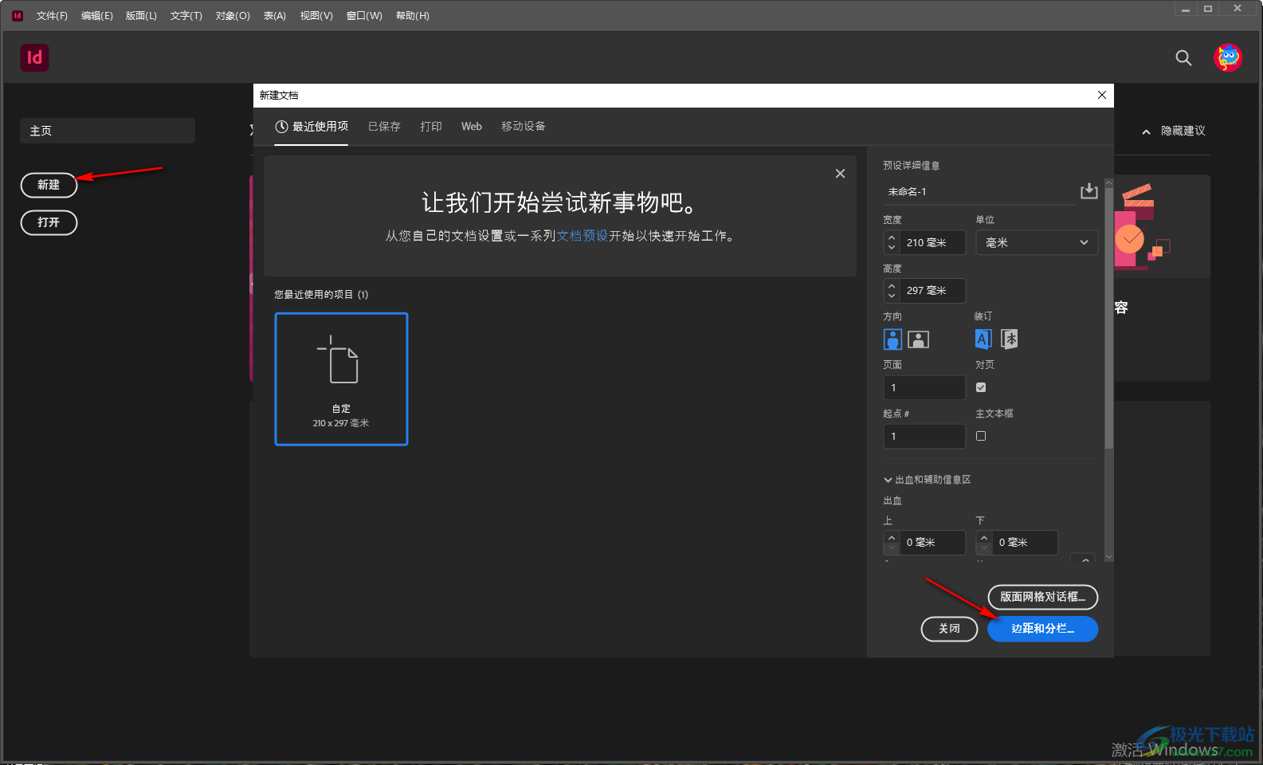The width and height of the screenshot is (1263, 765).
Task: Enable the 主文本框 primary text frame checkbox
Action: (x=981, y=436)
